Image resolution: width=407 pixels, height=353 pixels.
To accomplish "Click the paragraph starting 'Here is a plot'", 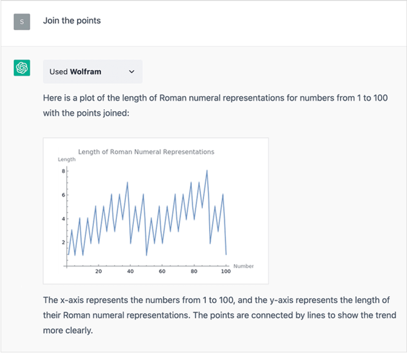I will (x=215, y=105).
